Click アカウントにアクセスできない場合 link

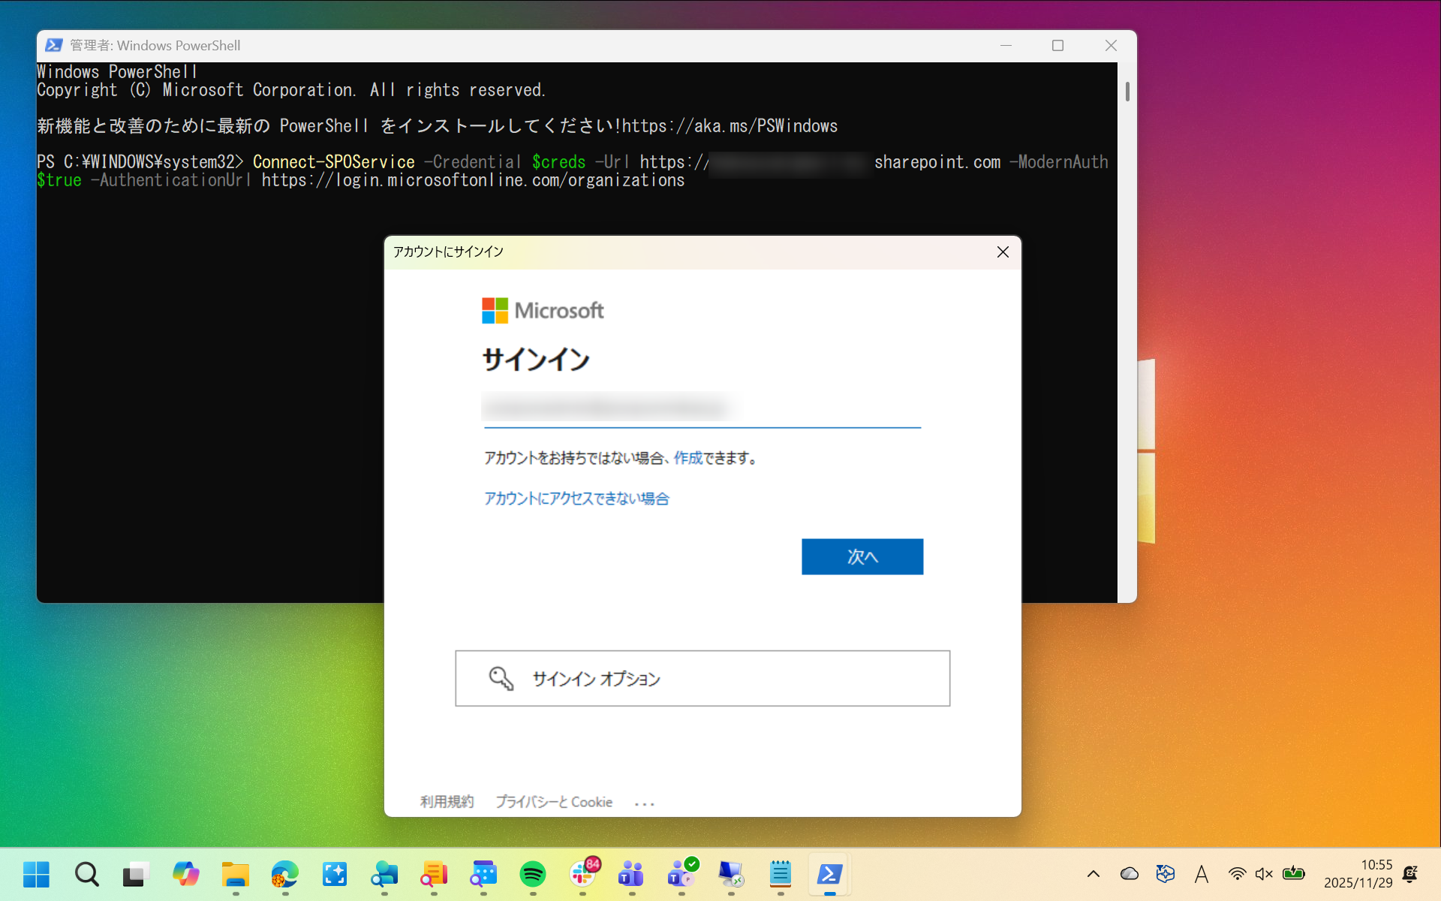pos(576,499)
